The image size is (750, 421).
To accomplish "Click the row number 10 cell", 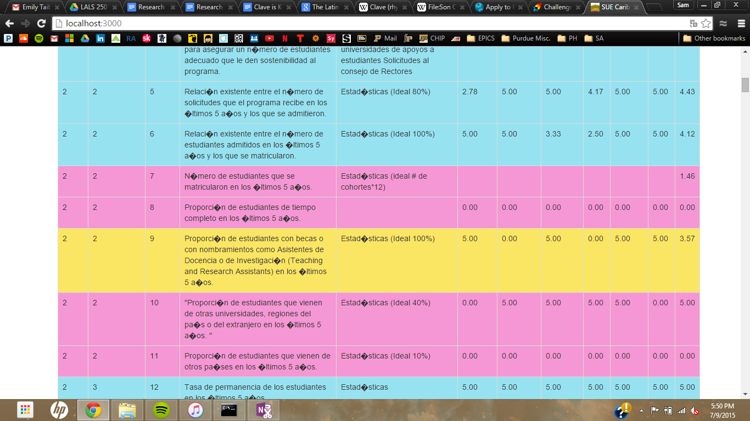I will pyautogui.click(x=163, y=319).
